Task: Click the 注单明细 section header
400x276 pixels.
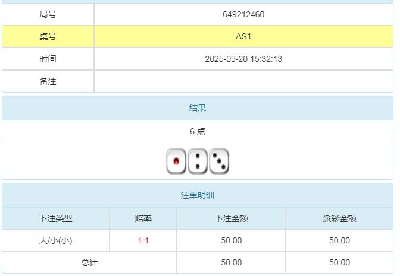Action: [198, 195]
